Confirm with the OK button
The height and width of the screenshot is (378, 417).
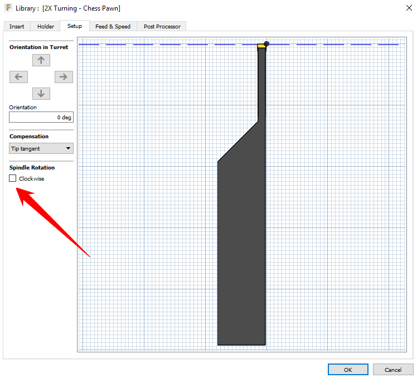tap(348, 370)
